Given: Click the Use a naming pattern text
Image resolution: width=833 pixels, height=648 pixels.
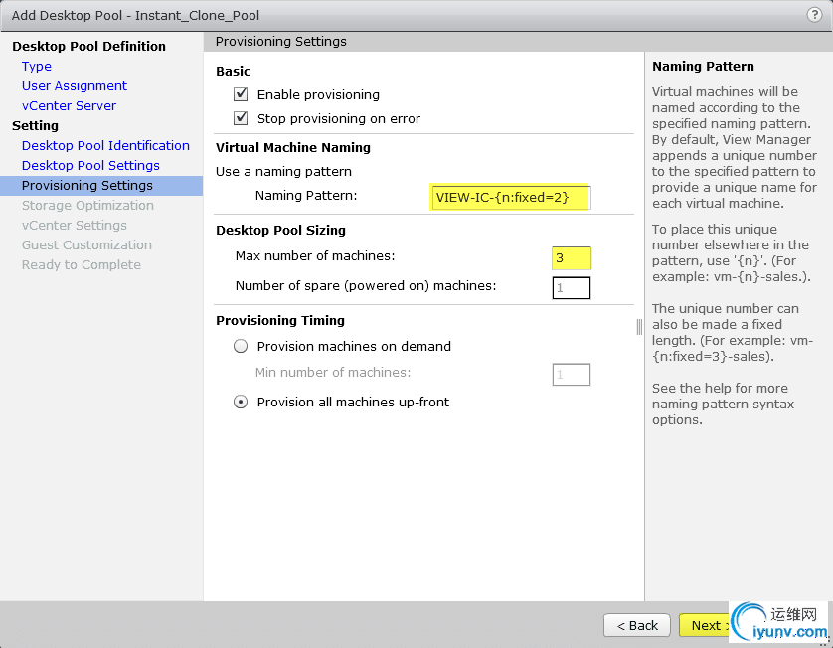Looking at the screenshot, I should click(x=283, y=172).
